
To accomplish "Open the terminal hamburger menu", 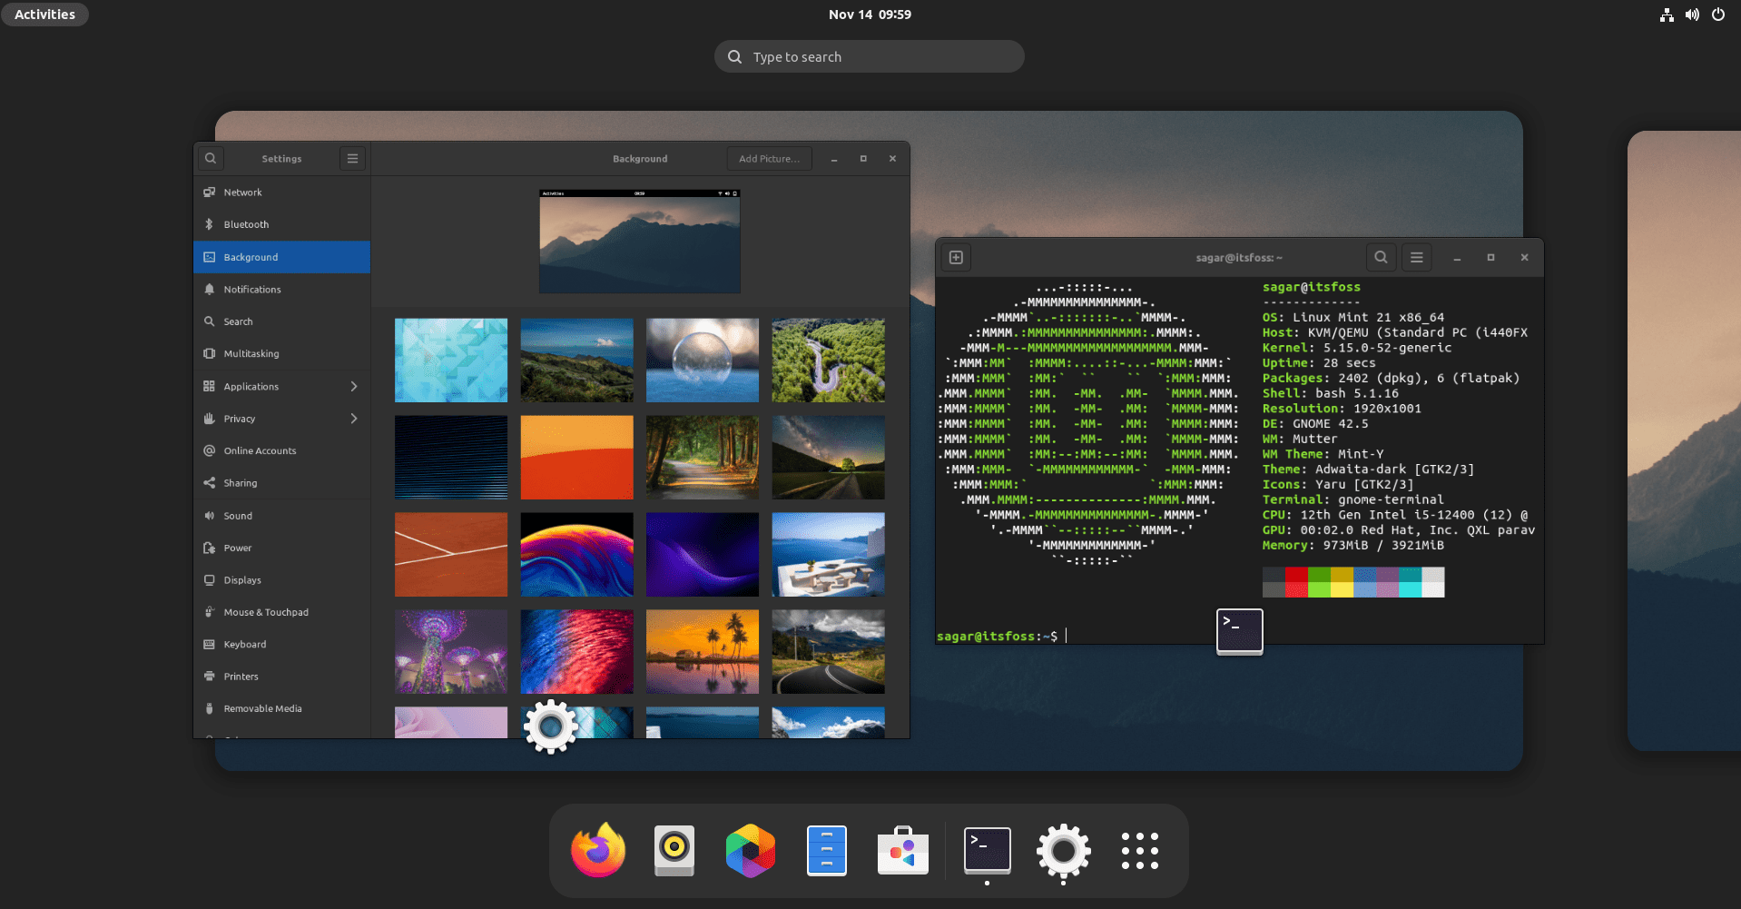I will (1416, 257).
